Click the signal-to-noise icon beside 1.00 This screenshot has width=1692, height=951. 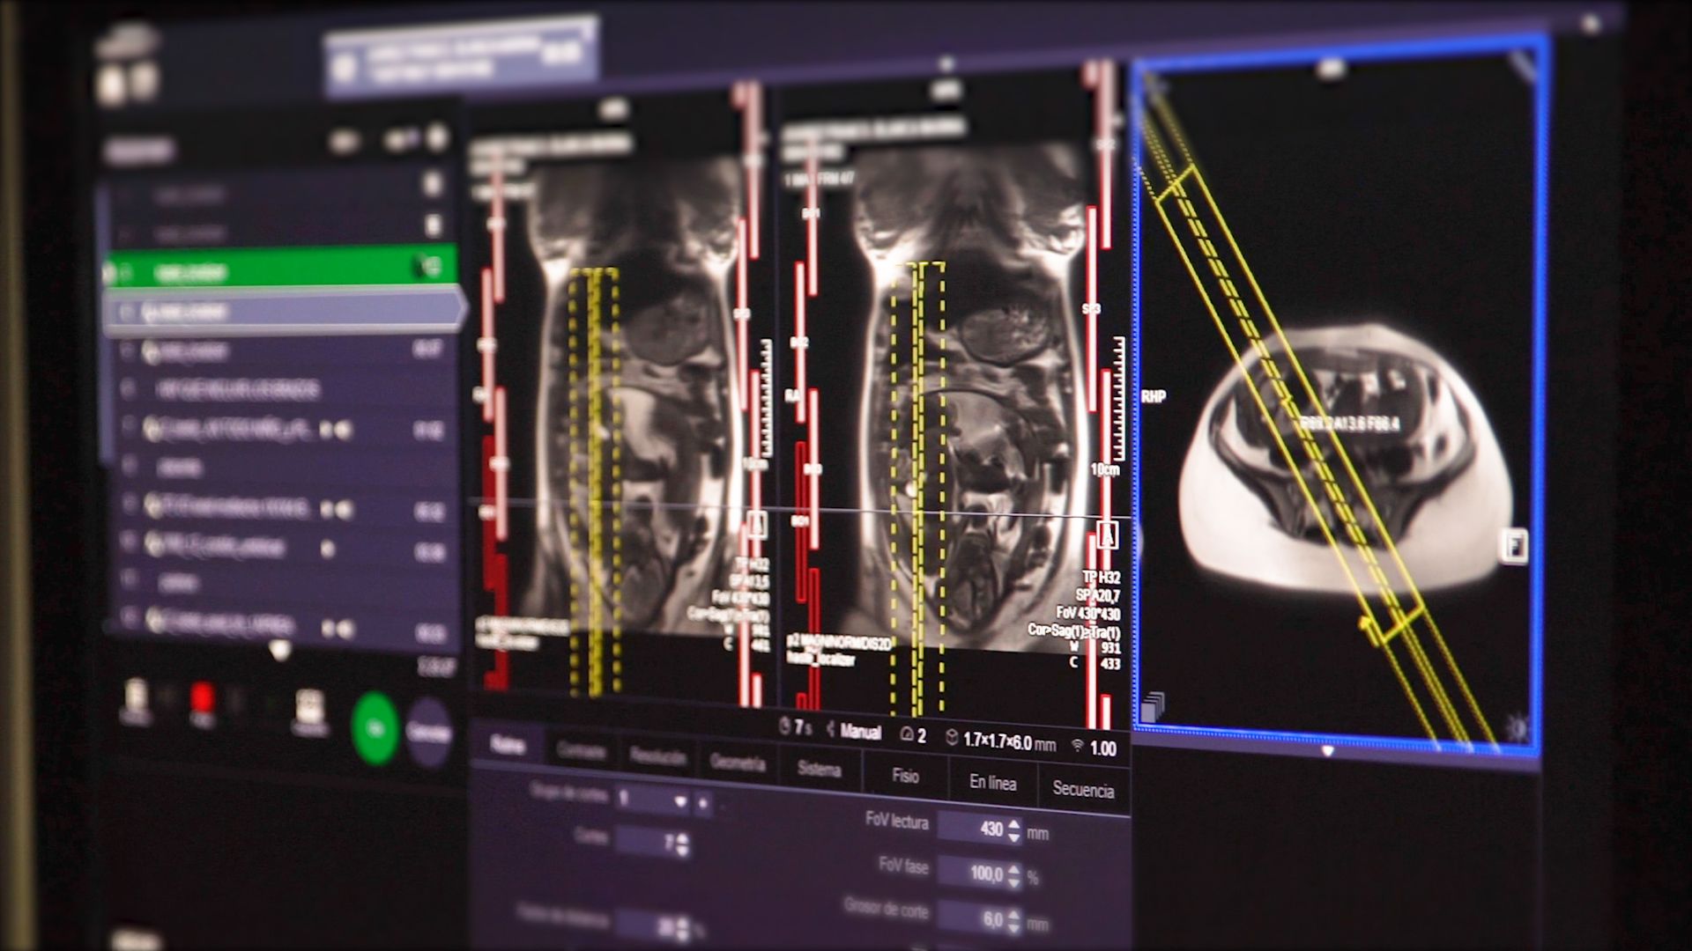click(1077, 746)
